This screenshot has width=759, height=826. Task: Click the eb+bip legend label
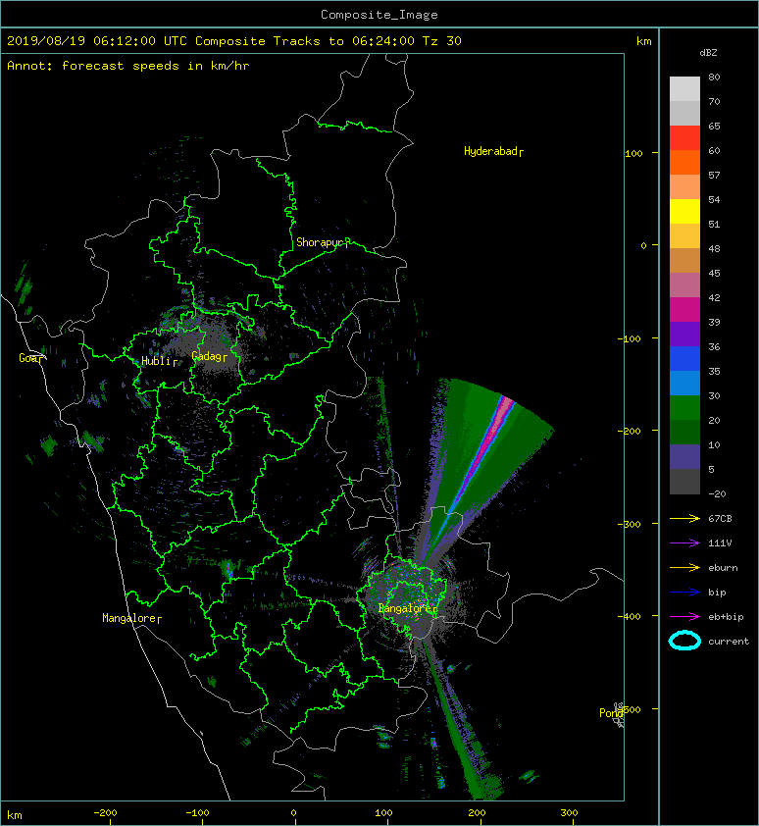tap(726, 616)
